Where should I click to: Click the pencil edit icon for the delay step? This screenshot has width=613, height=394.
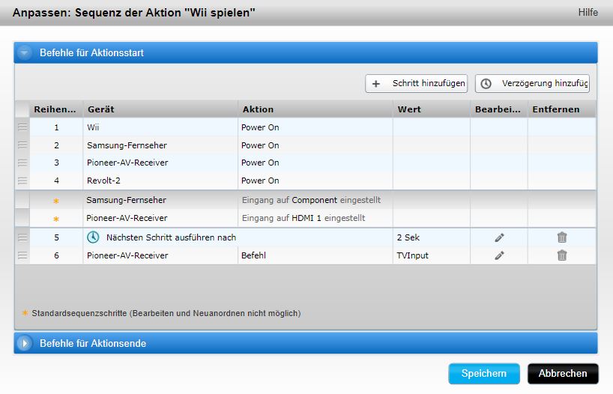499,237
